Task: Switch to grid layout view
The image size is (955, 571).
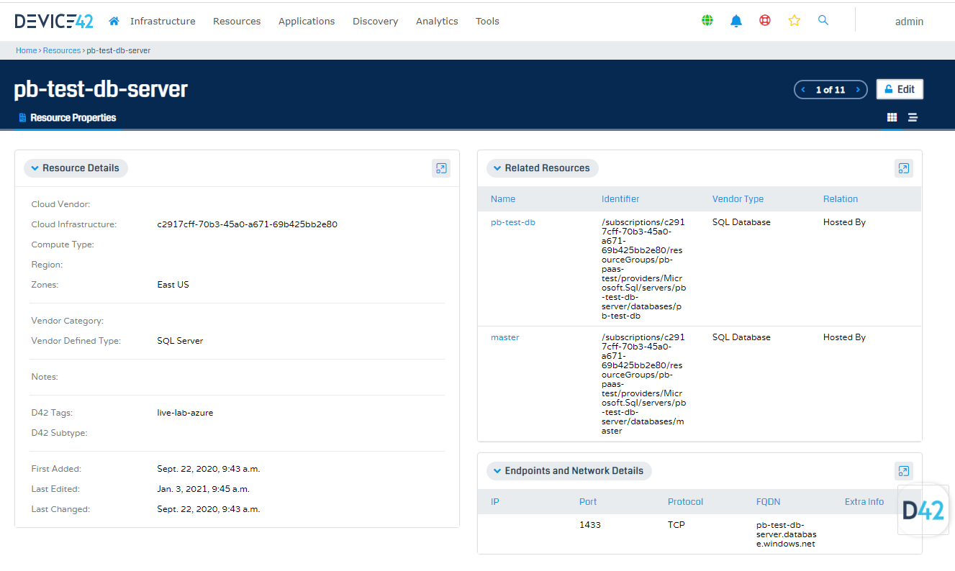Action: point(892,118)
